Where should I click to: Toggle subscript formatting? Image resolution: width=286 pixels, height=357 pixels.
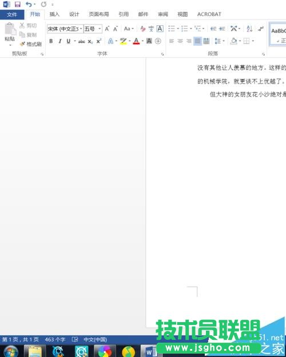(90, 41)
